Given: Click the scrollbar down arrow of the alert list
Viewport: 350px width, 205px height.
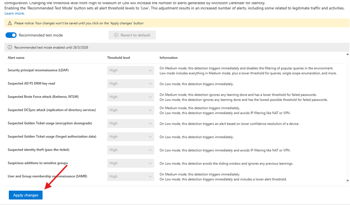Looking at the screenshot, I should (348, 181).
